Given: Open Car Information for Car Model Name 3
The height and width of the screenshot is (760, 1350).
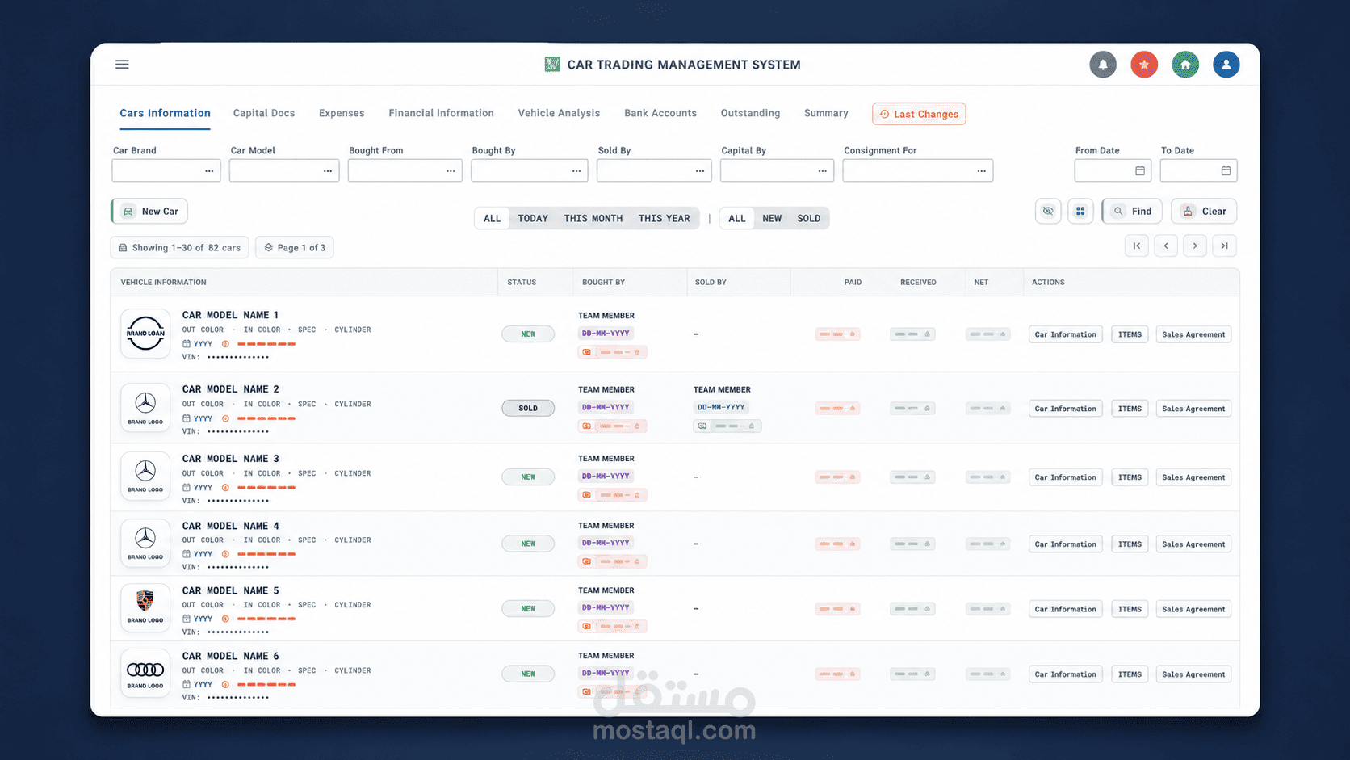Looking at the screenshot, I should pos(1066,477).
